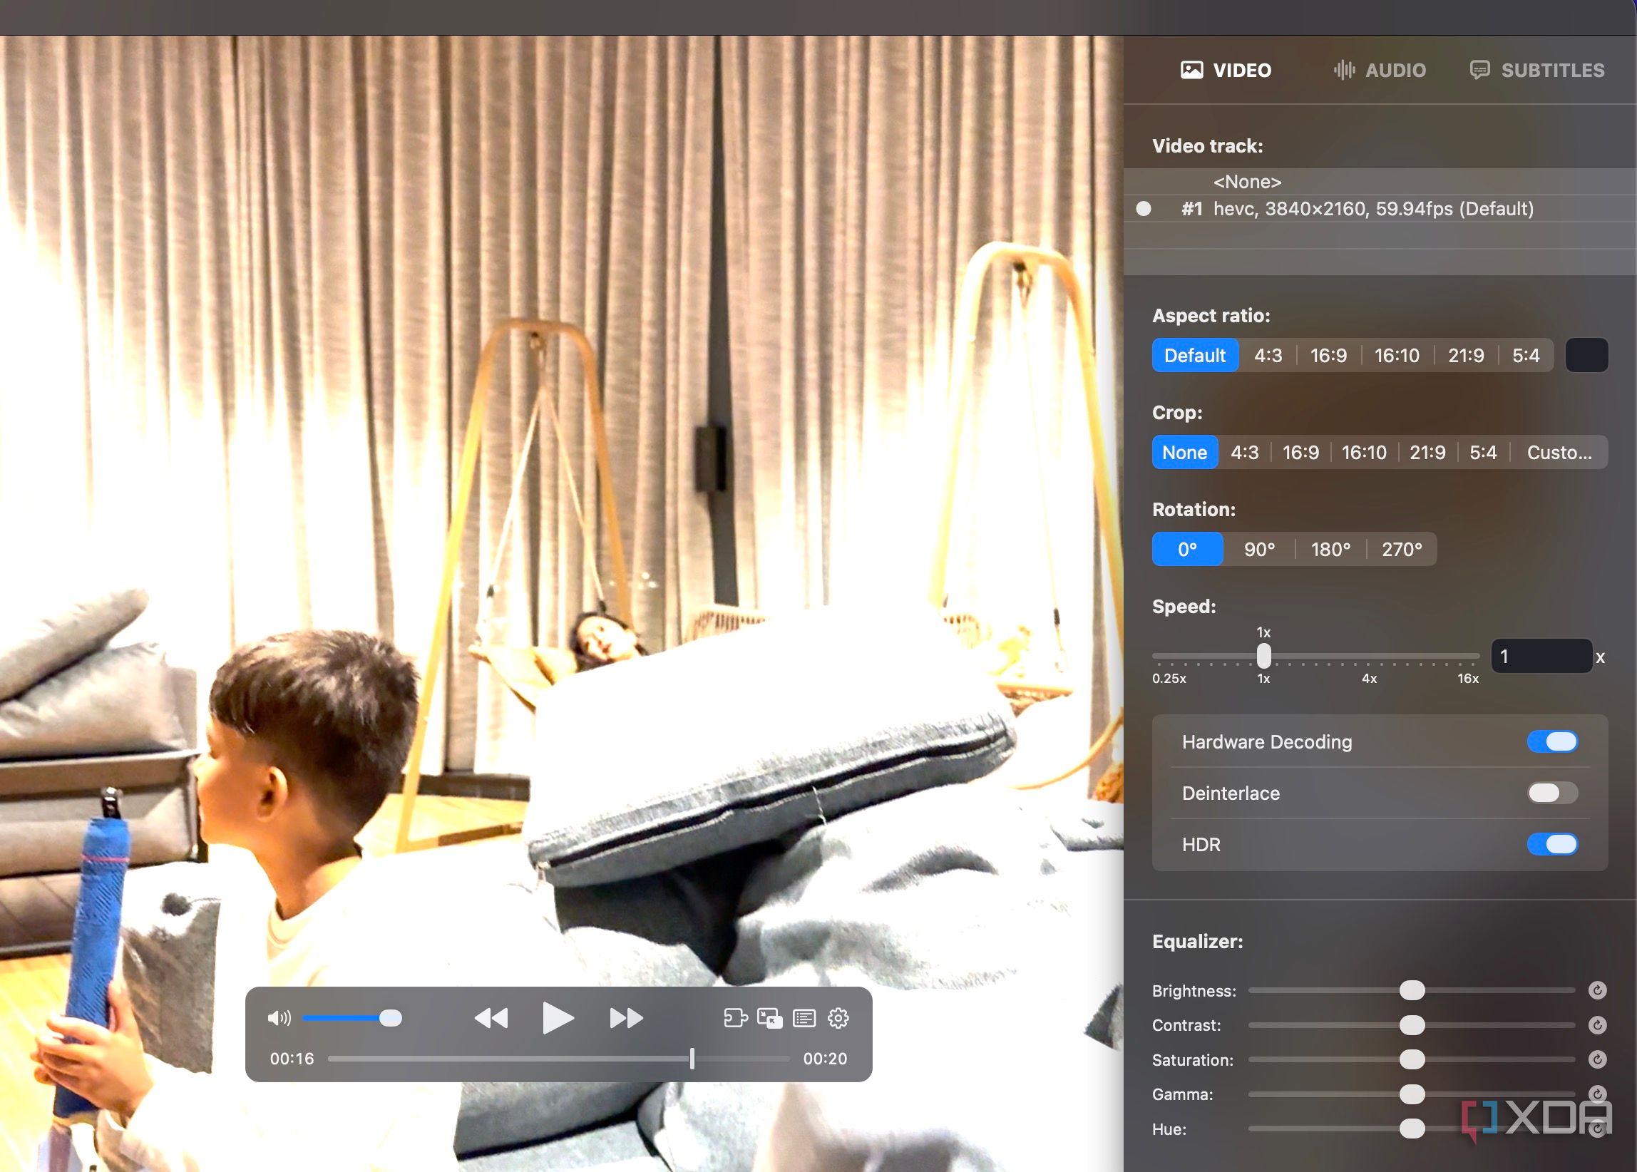Set aspect ratio to 21:9
1637x1172 pixels.
1466,355
